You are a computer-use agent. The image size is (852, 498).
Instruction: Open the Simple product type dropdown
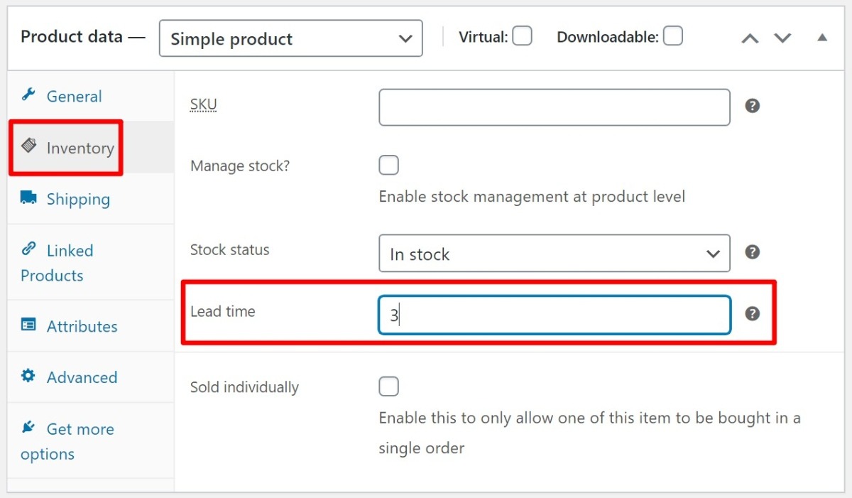(291, 38)
